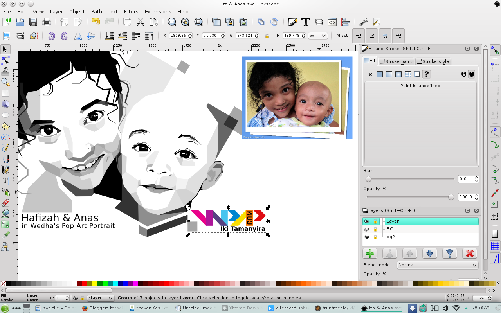Click the Cut scissors icon
Screen dimensions: 501x313
point(141,22)
